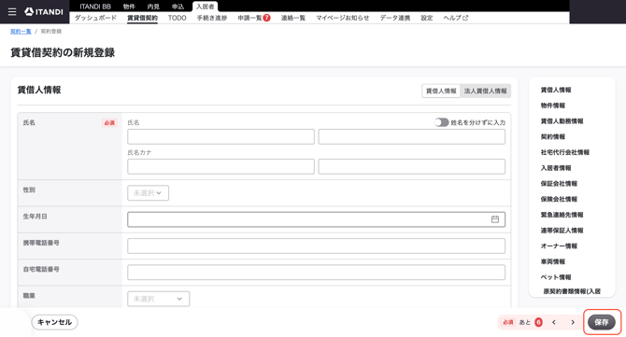The height and width of the screenshot is (337, 626).
Task: Focus the second 氏名 input field
Action: click(412, 137)
